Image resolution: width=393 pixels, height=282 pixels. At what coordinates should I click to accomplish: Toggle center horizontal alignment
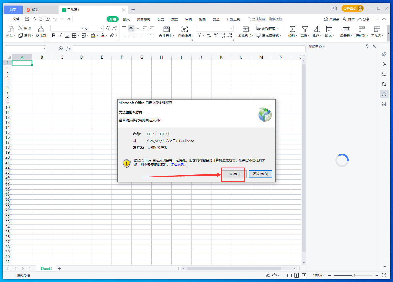coord(131,36)
